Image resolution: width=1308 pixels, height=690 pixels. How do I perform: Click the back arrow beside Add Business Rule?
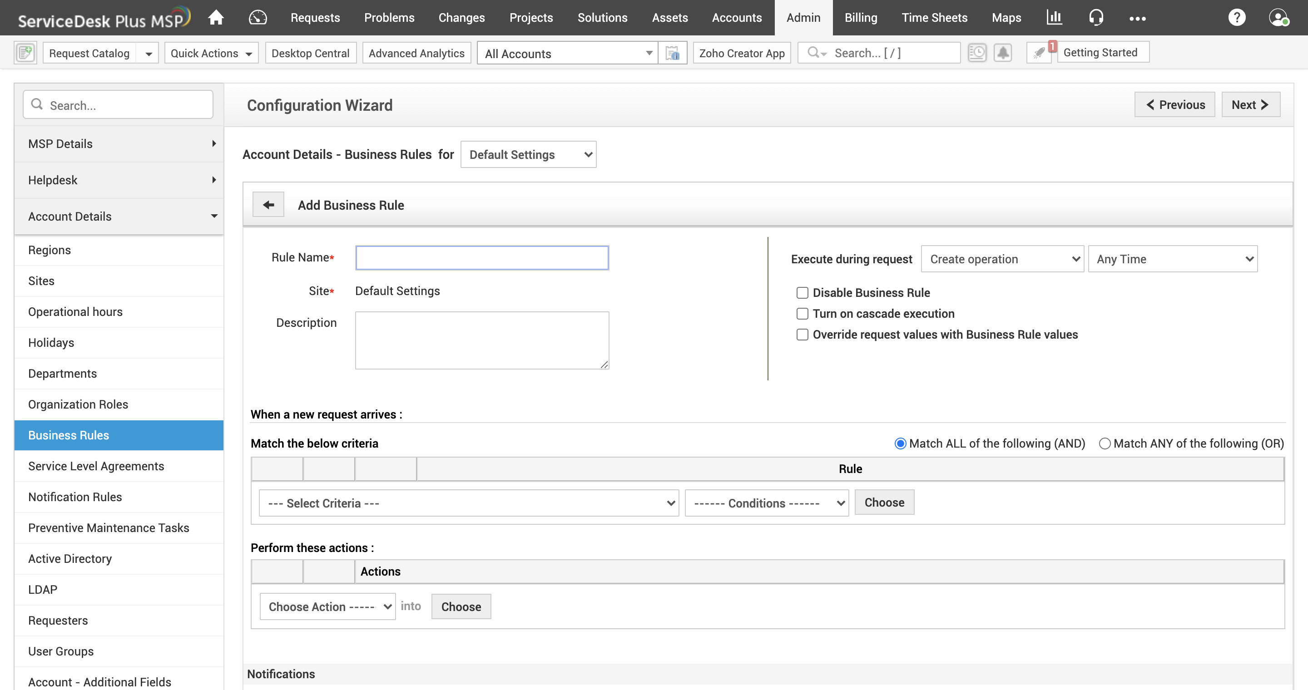click(x=268, y=204)
